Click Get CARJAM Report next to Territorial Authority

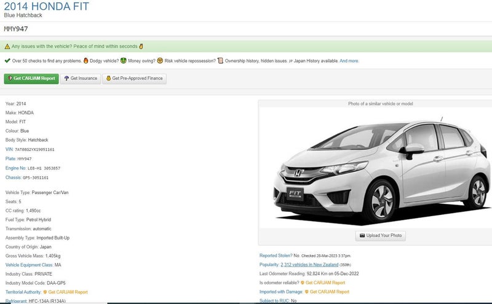pos(68,292)
